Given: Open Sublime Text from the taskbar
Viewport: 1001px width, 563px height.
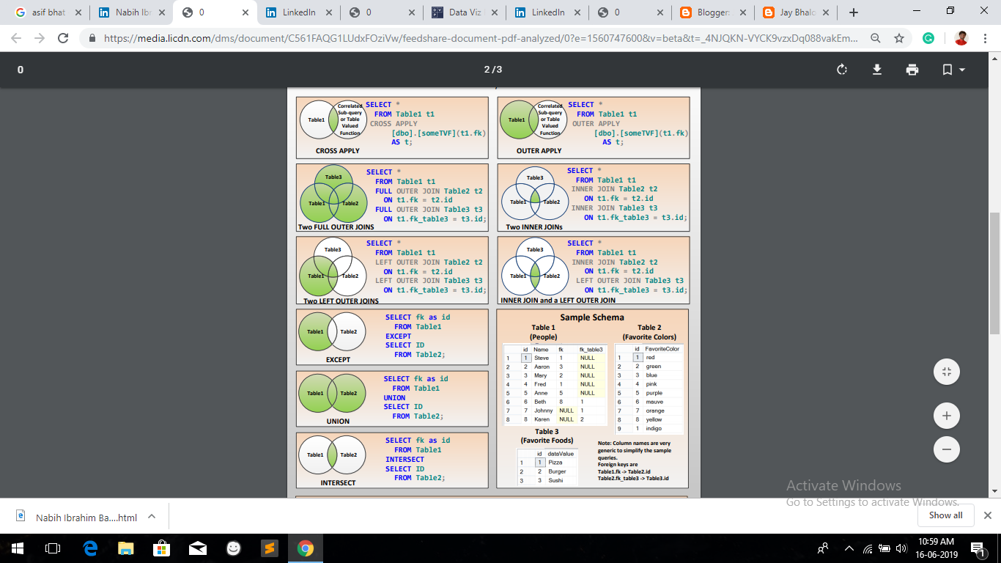Looking at the screenshot, I should (x=270, y=548).
